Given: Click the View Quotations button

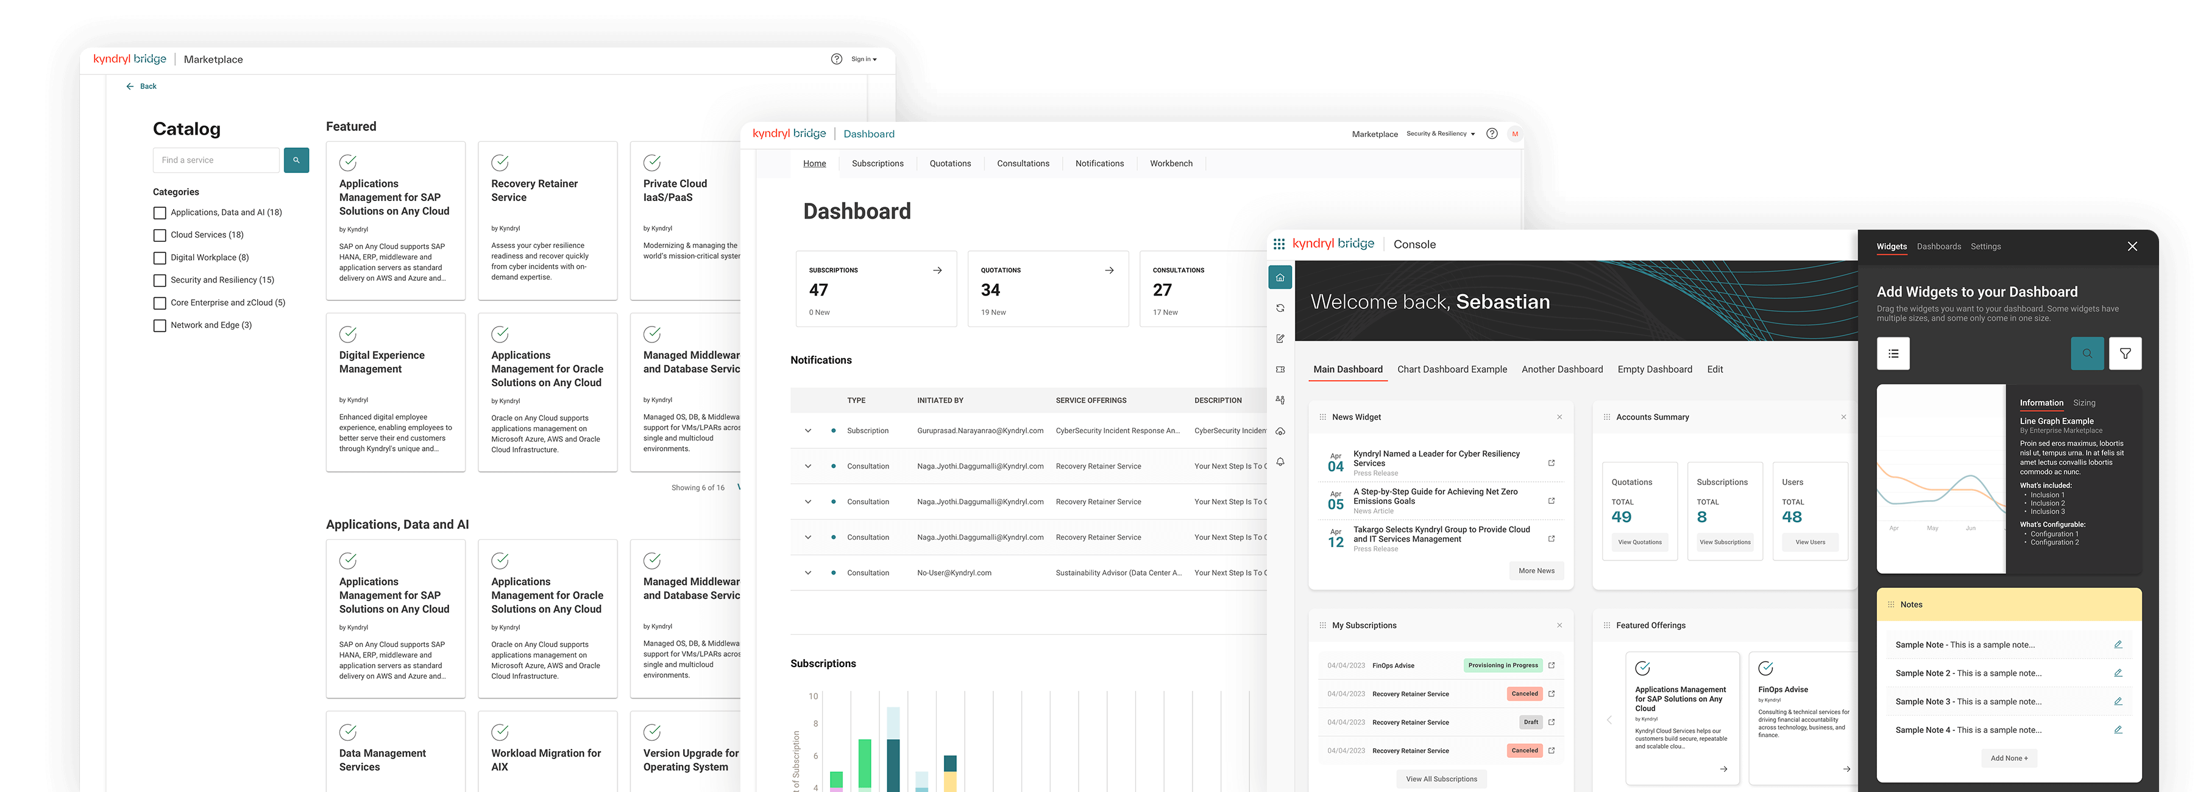Looking at the screenshot, I should [x=1640, y=542].
